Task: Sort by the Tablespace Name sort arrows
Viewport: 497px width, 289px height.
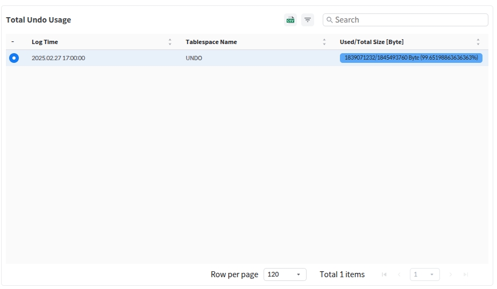Action: [324, 42]
